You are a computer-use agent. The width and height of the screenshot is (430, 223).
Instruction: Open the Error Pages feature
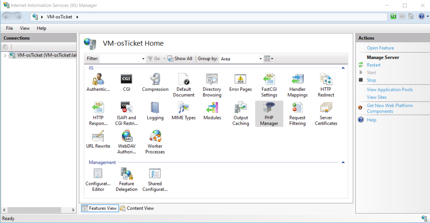point(240,82)
